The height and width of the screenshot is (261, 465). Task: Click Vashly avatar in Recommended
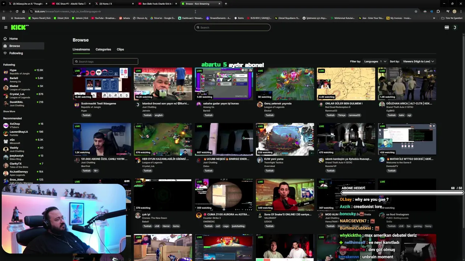(x=6, y=149)
